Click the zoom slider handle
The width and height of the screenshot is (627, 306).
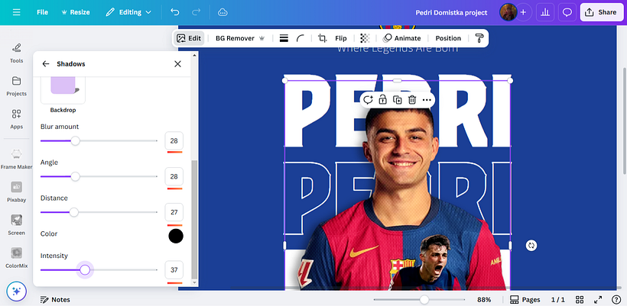coord(424,300)
